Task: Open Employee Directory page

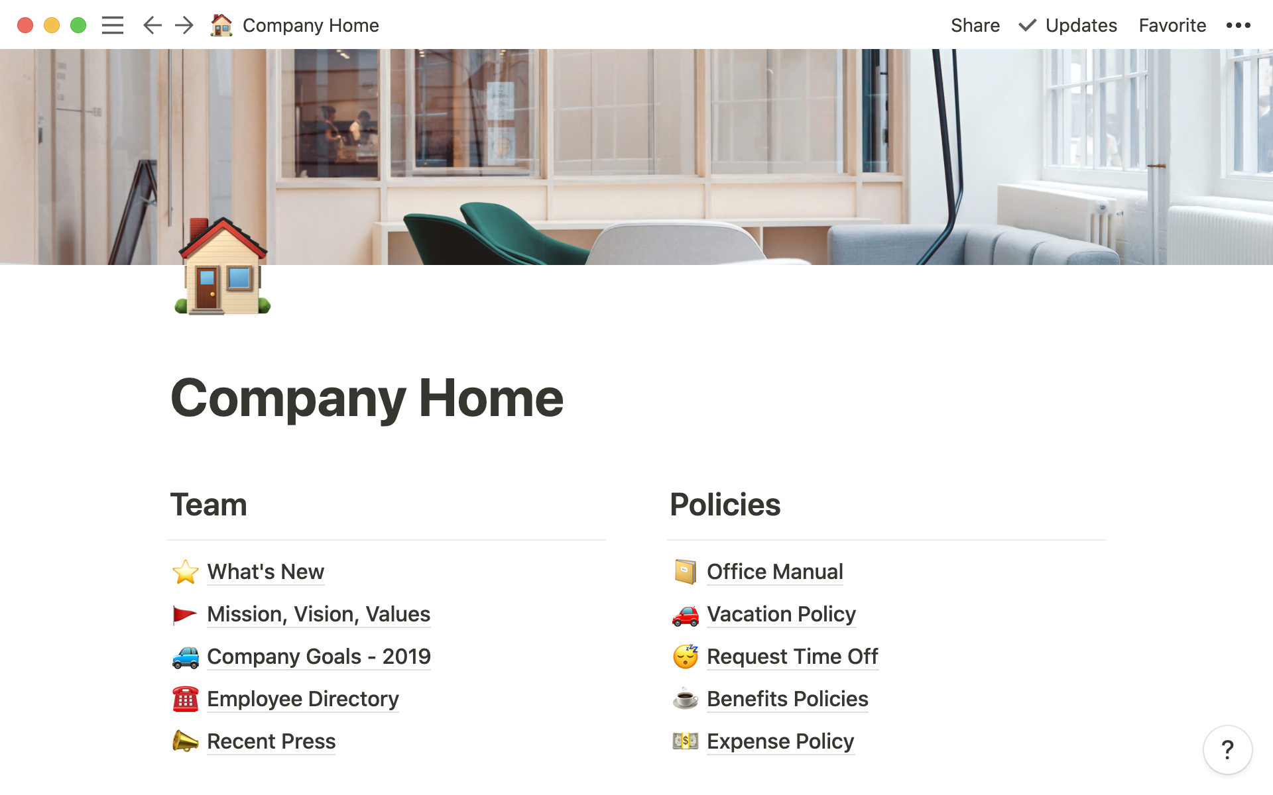Action: 302,699
